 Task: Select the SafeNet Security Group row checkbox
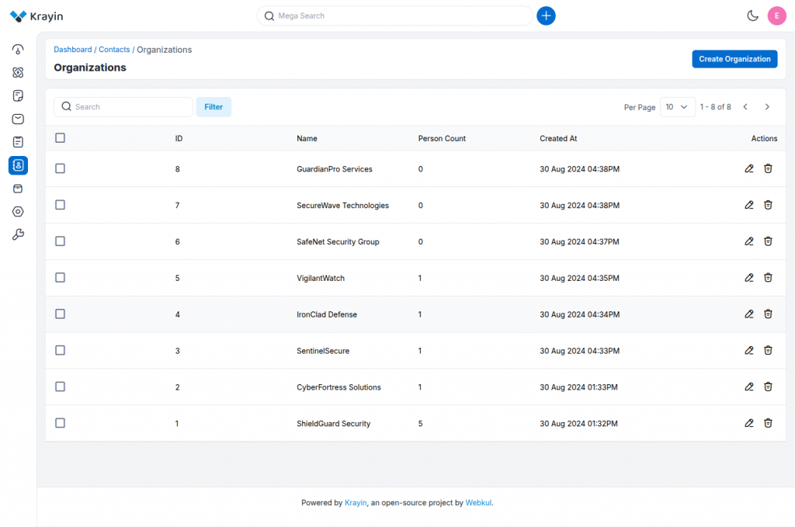pos(61,241)
